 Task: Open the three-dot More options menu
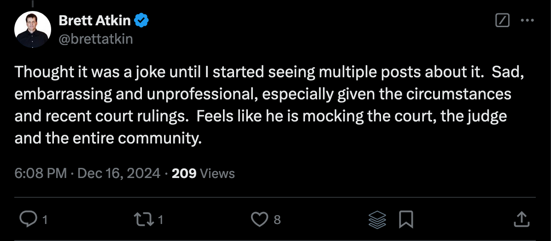click(x=527, y=21)
